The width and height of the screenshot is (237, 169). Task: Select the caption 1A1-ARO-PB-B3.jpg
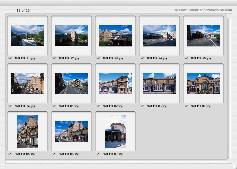click(x=153, y=106)
